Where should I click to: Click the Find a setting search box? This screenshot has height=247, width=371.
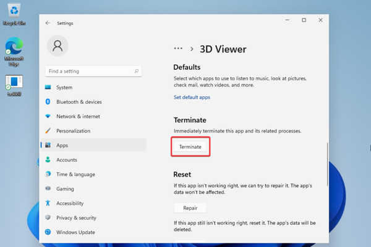click(93, 71)
